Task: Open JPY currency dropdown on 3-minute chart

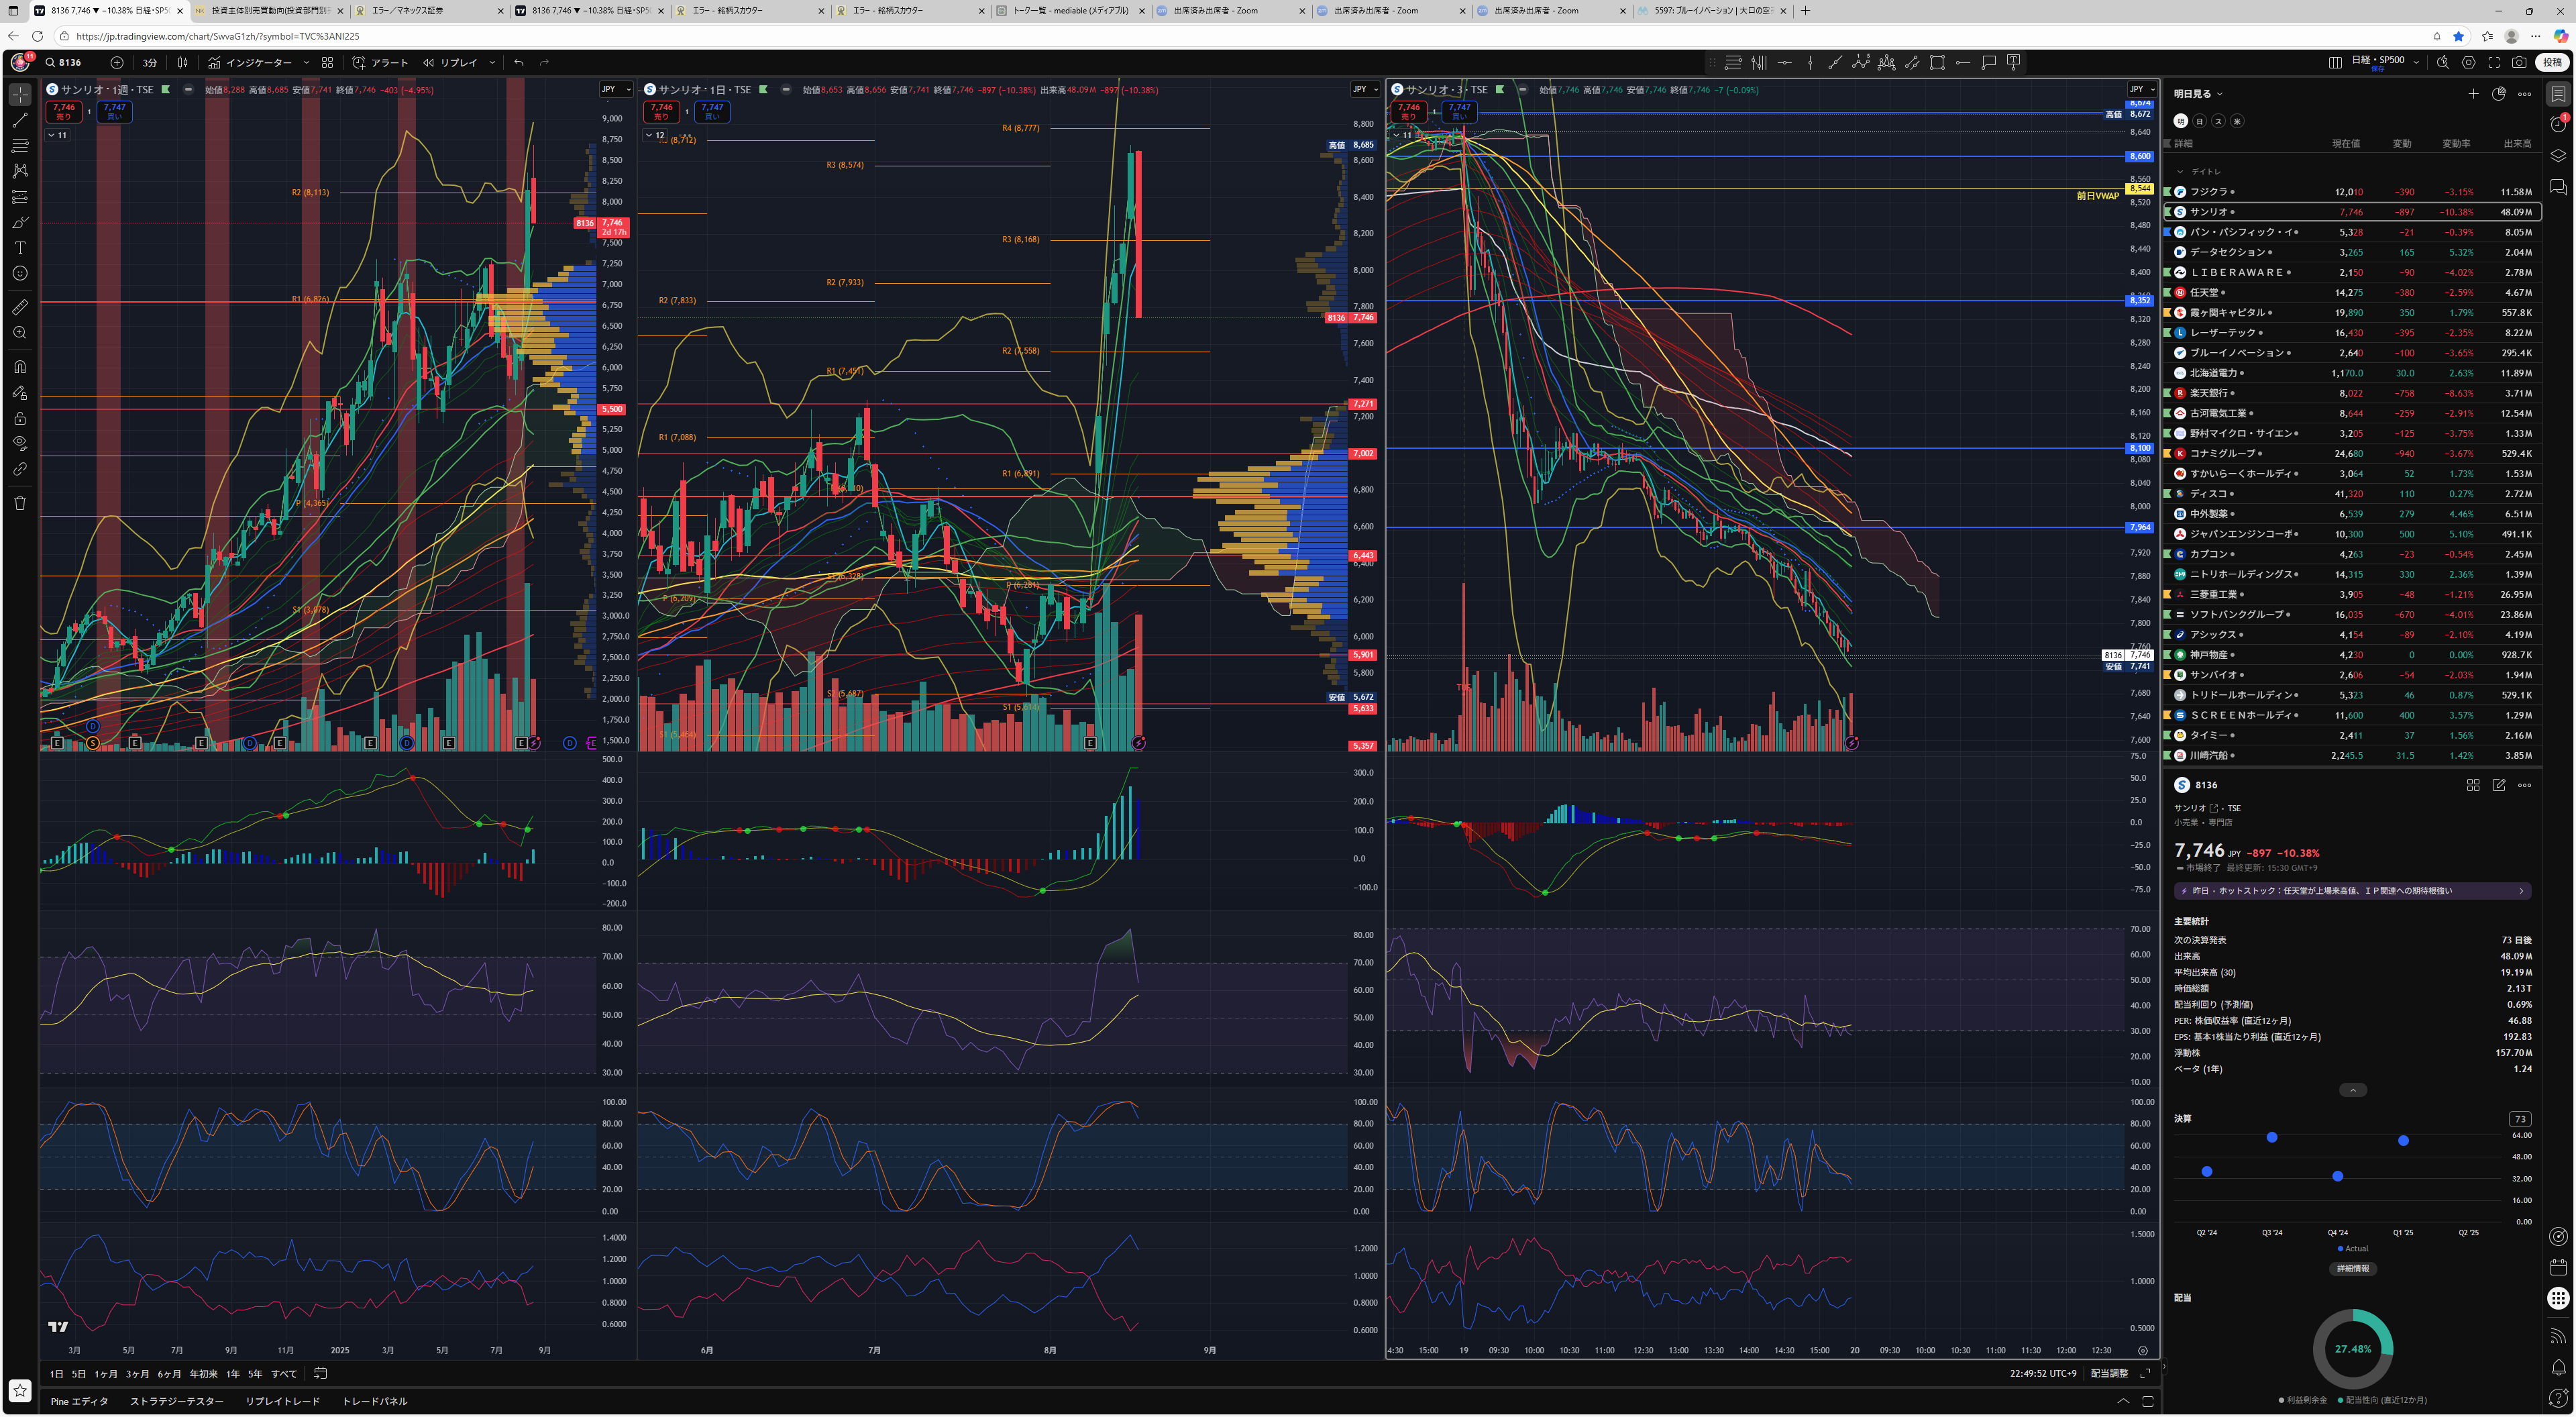Action: (x=2142, y=90)
